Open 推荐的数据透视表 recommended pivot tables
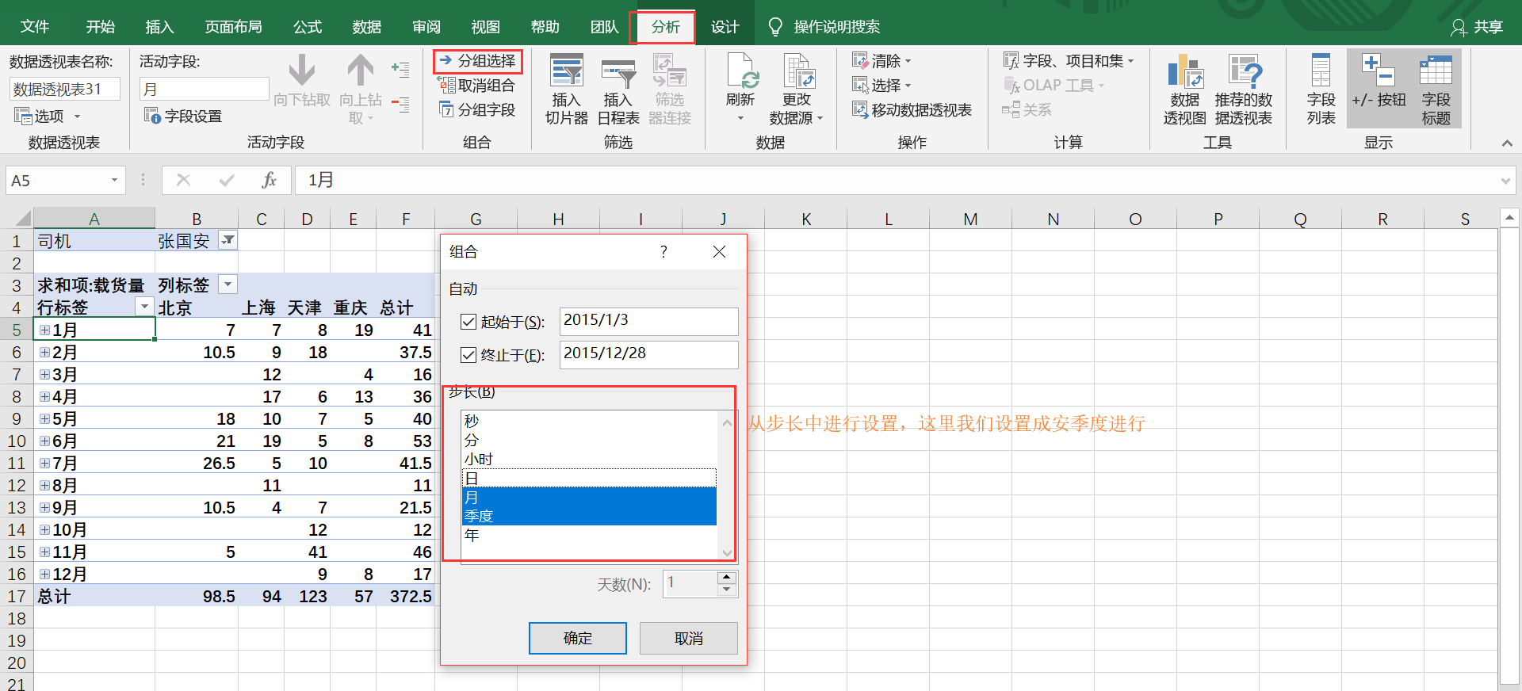 coord(1244,90)
